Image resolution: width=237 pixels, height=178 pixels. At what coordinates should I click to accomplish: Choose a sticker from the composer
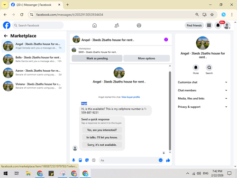coord(87,160)
